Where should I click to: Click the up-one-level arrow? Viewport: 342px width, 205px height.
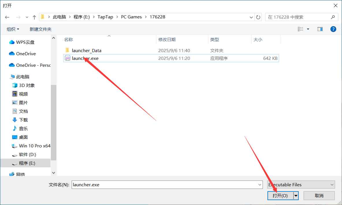pyautogui.click(x=34, y=17)
